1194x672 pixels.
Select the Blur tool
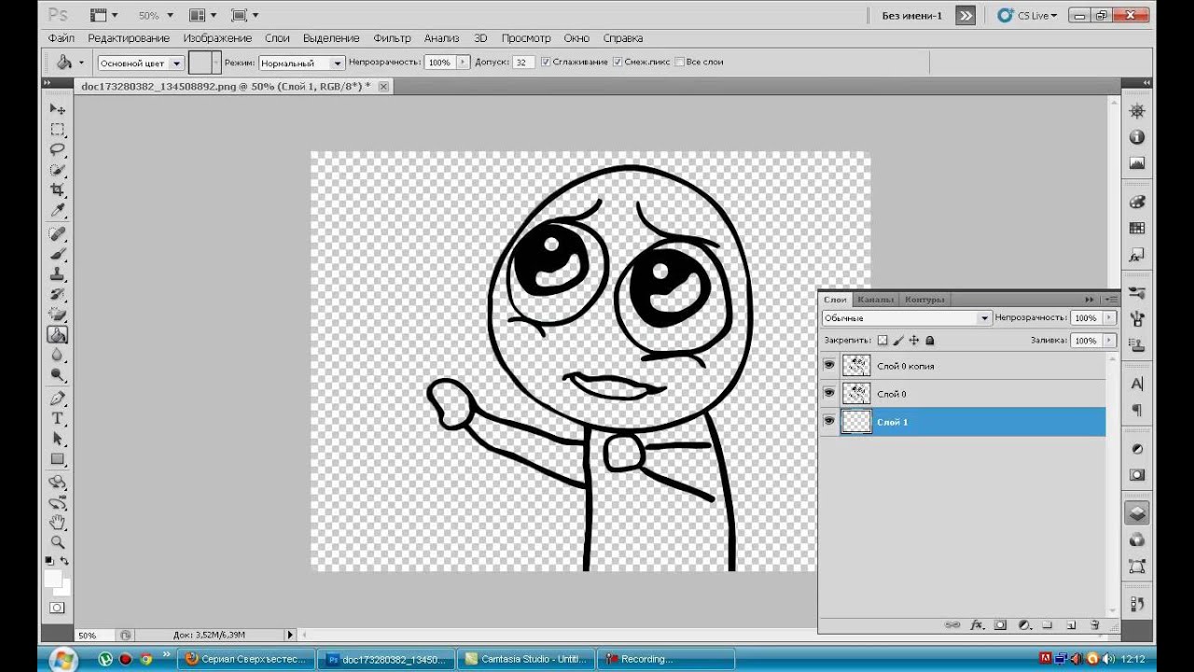[58, 355]
